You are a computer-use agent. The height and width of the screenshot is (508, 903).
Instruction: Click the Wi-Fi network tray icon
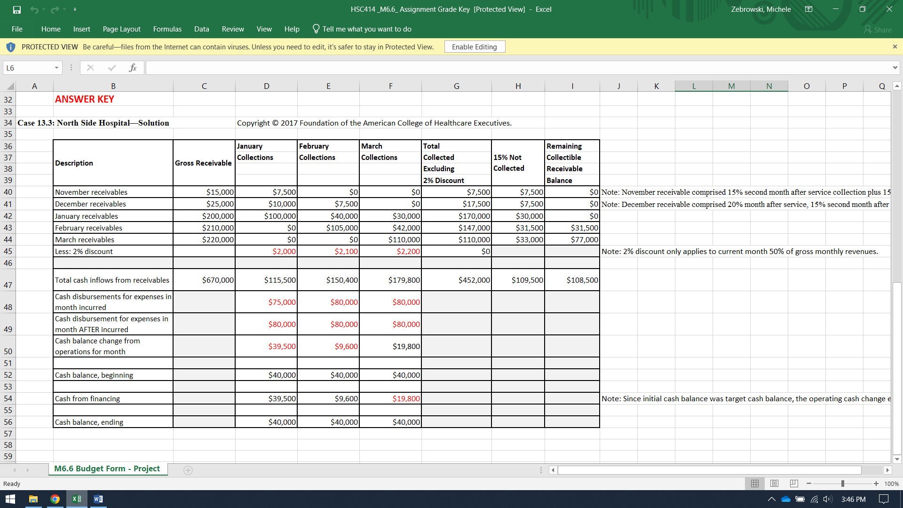click(x=814, y=499)
